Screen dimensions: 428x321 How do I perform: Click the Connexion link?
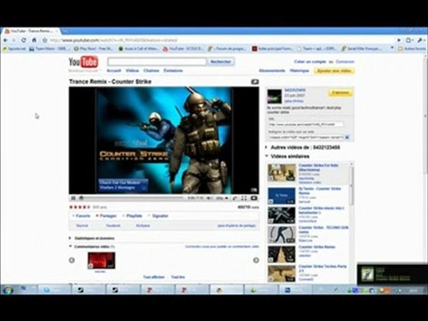345,62
